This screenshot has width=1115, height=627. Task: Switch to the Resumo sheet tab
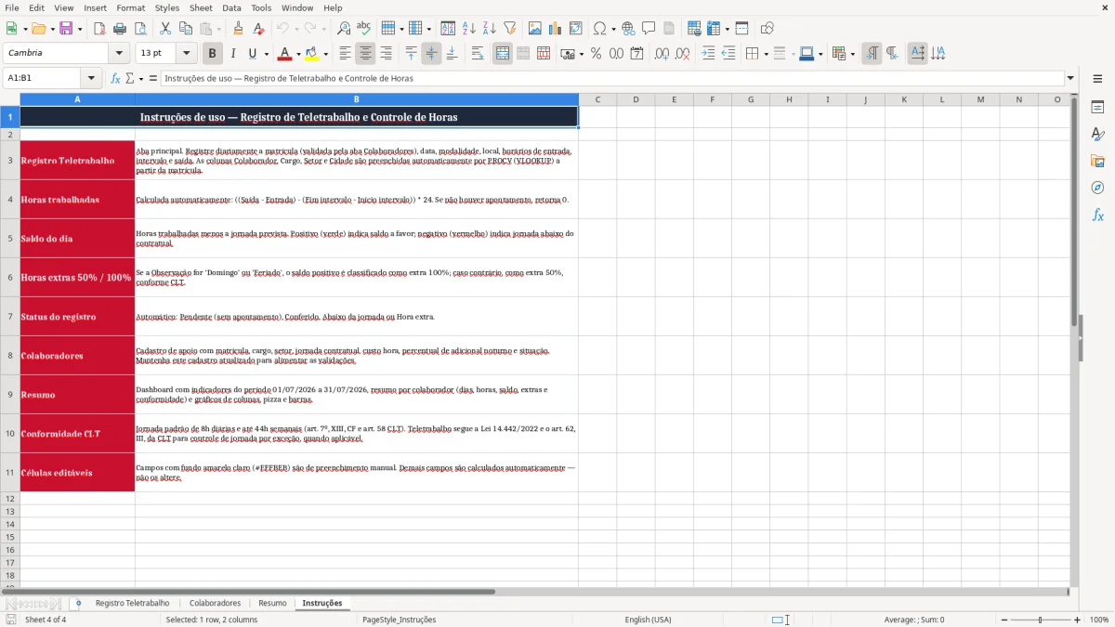pos(272,603)
